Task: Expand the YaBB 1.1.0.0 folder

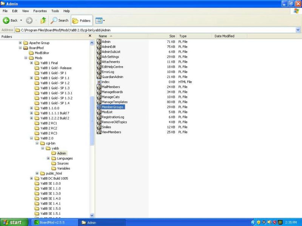Action: point(31,108)
